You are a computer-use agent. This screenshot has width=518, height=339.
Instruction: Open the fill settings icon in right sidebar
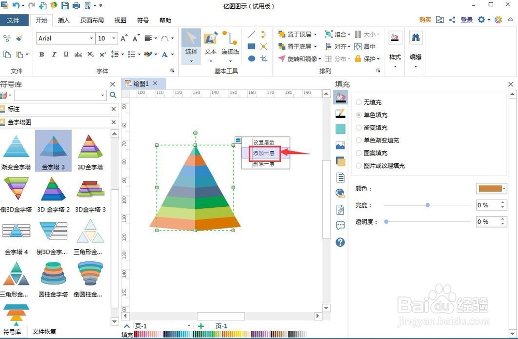tap(340, 96)
